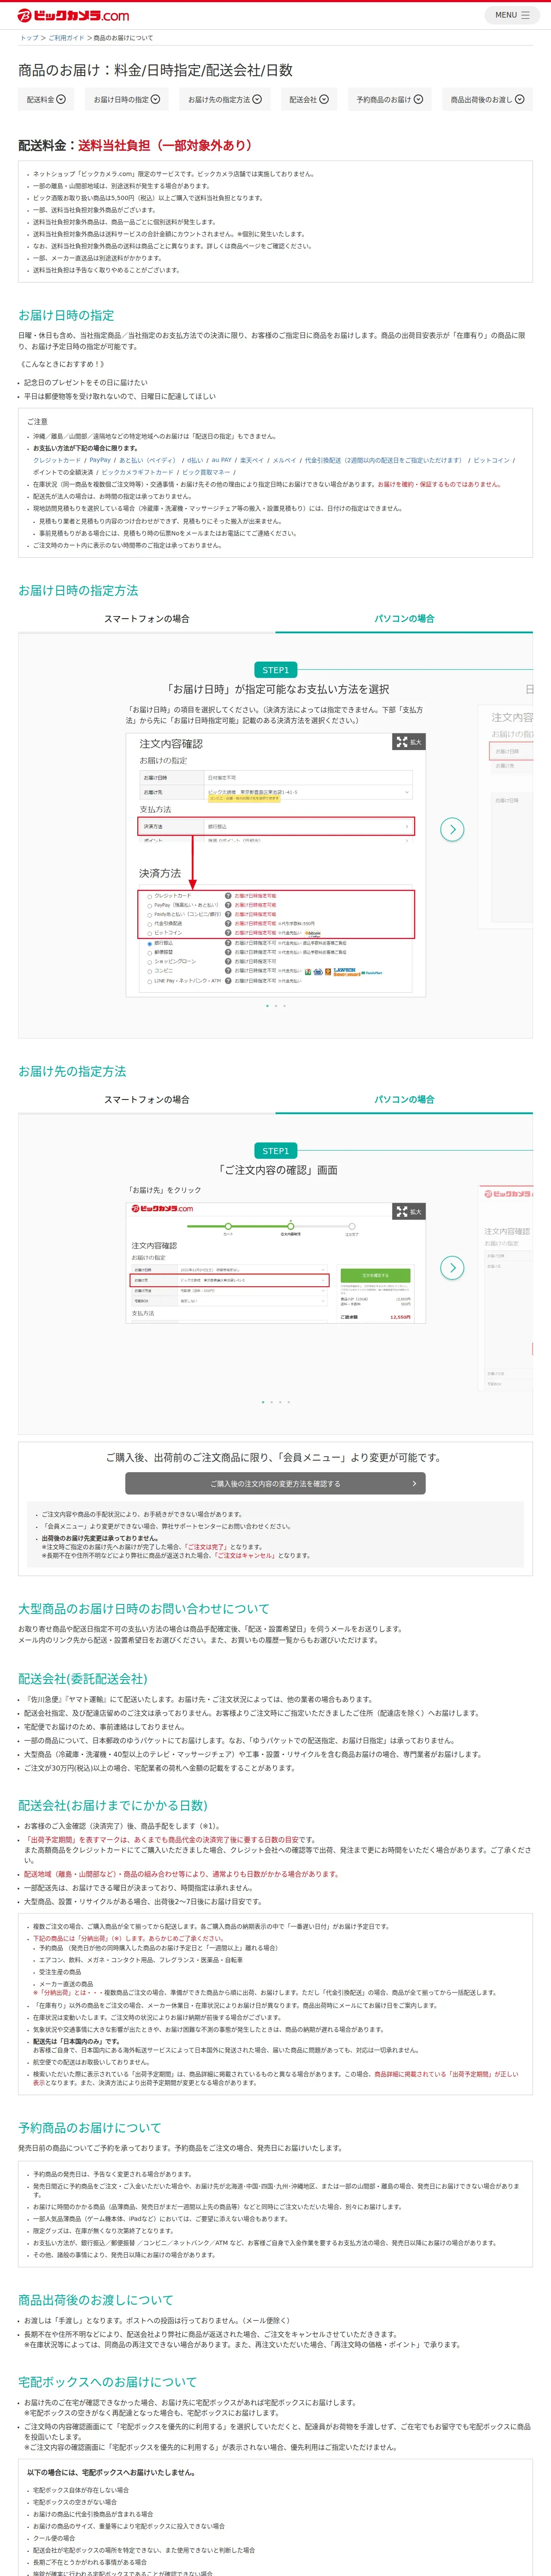Open the d払い payment link
The width and height of the screenshot is (551, 2576).
[x=195, y=460]
